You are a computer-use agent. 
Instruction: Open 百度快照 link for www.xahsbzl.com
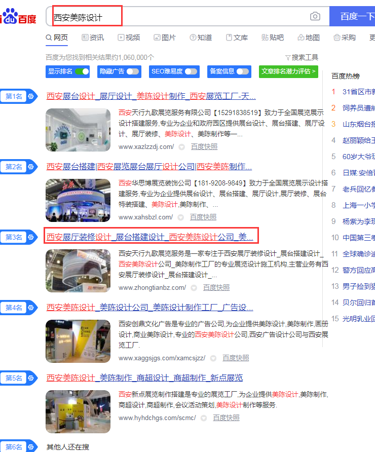(x=203, y=217)
